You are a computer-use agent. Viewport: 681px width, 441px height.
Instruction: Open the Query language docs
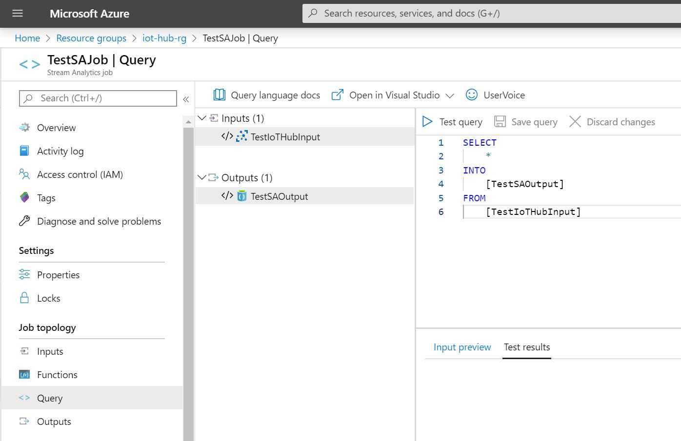pos(266,95)
